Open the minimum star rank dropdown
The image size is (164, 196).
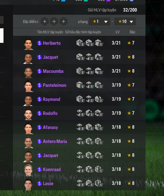[x=99, y=22]
